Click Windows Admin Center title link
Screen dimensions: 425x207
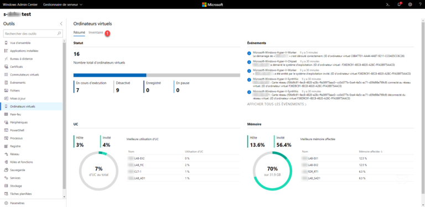click(20, 4)
